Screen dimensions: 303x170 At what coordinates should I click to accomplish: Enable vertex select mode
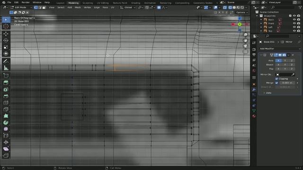(36, 8)
